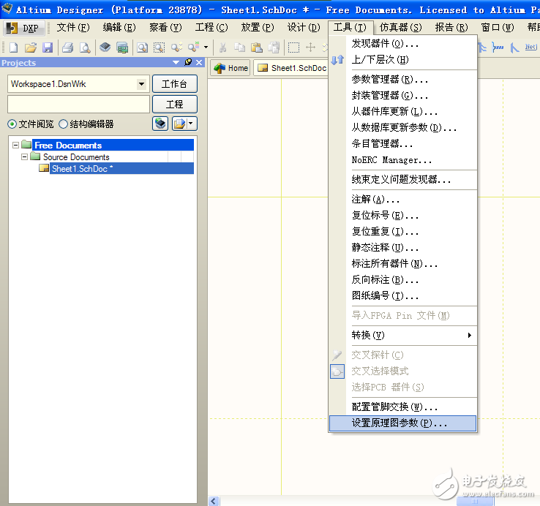540x506 pixels.
Task: Choose 标注所有器件(N) menu entry
Action: click(403, 264)
